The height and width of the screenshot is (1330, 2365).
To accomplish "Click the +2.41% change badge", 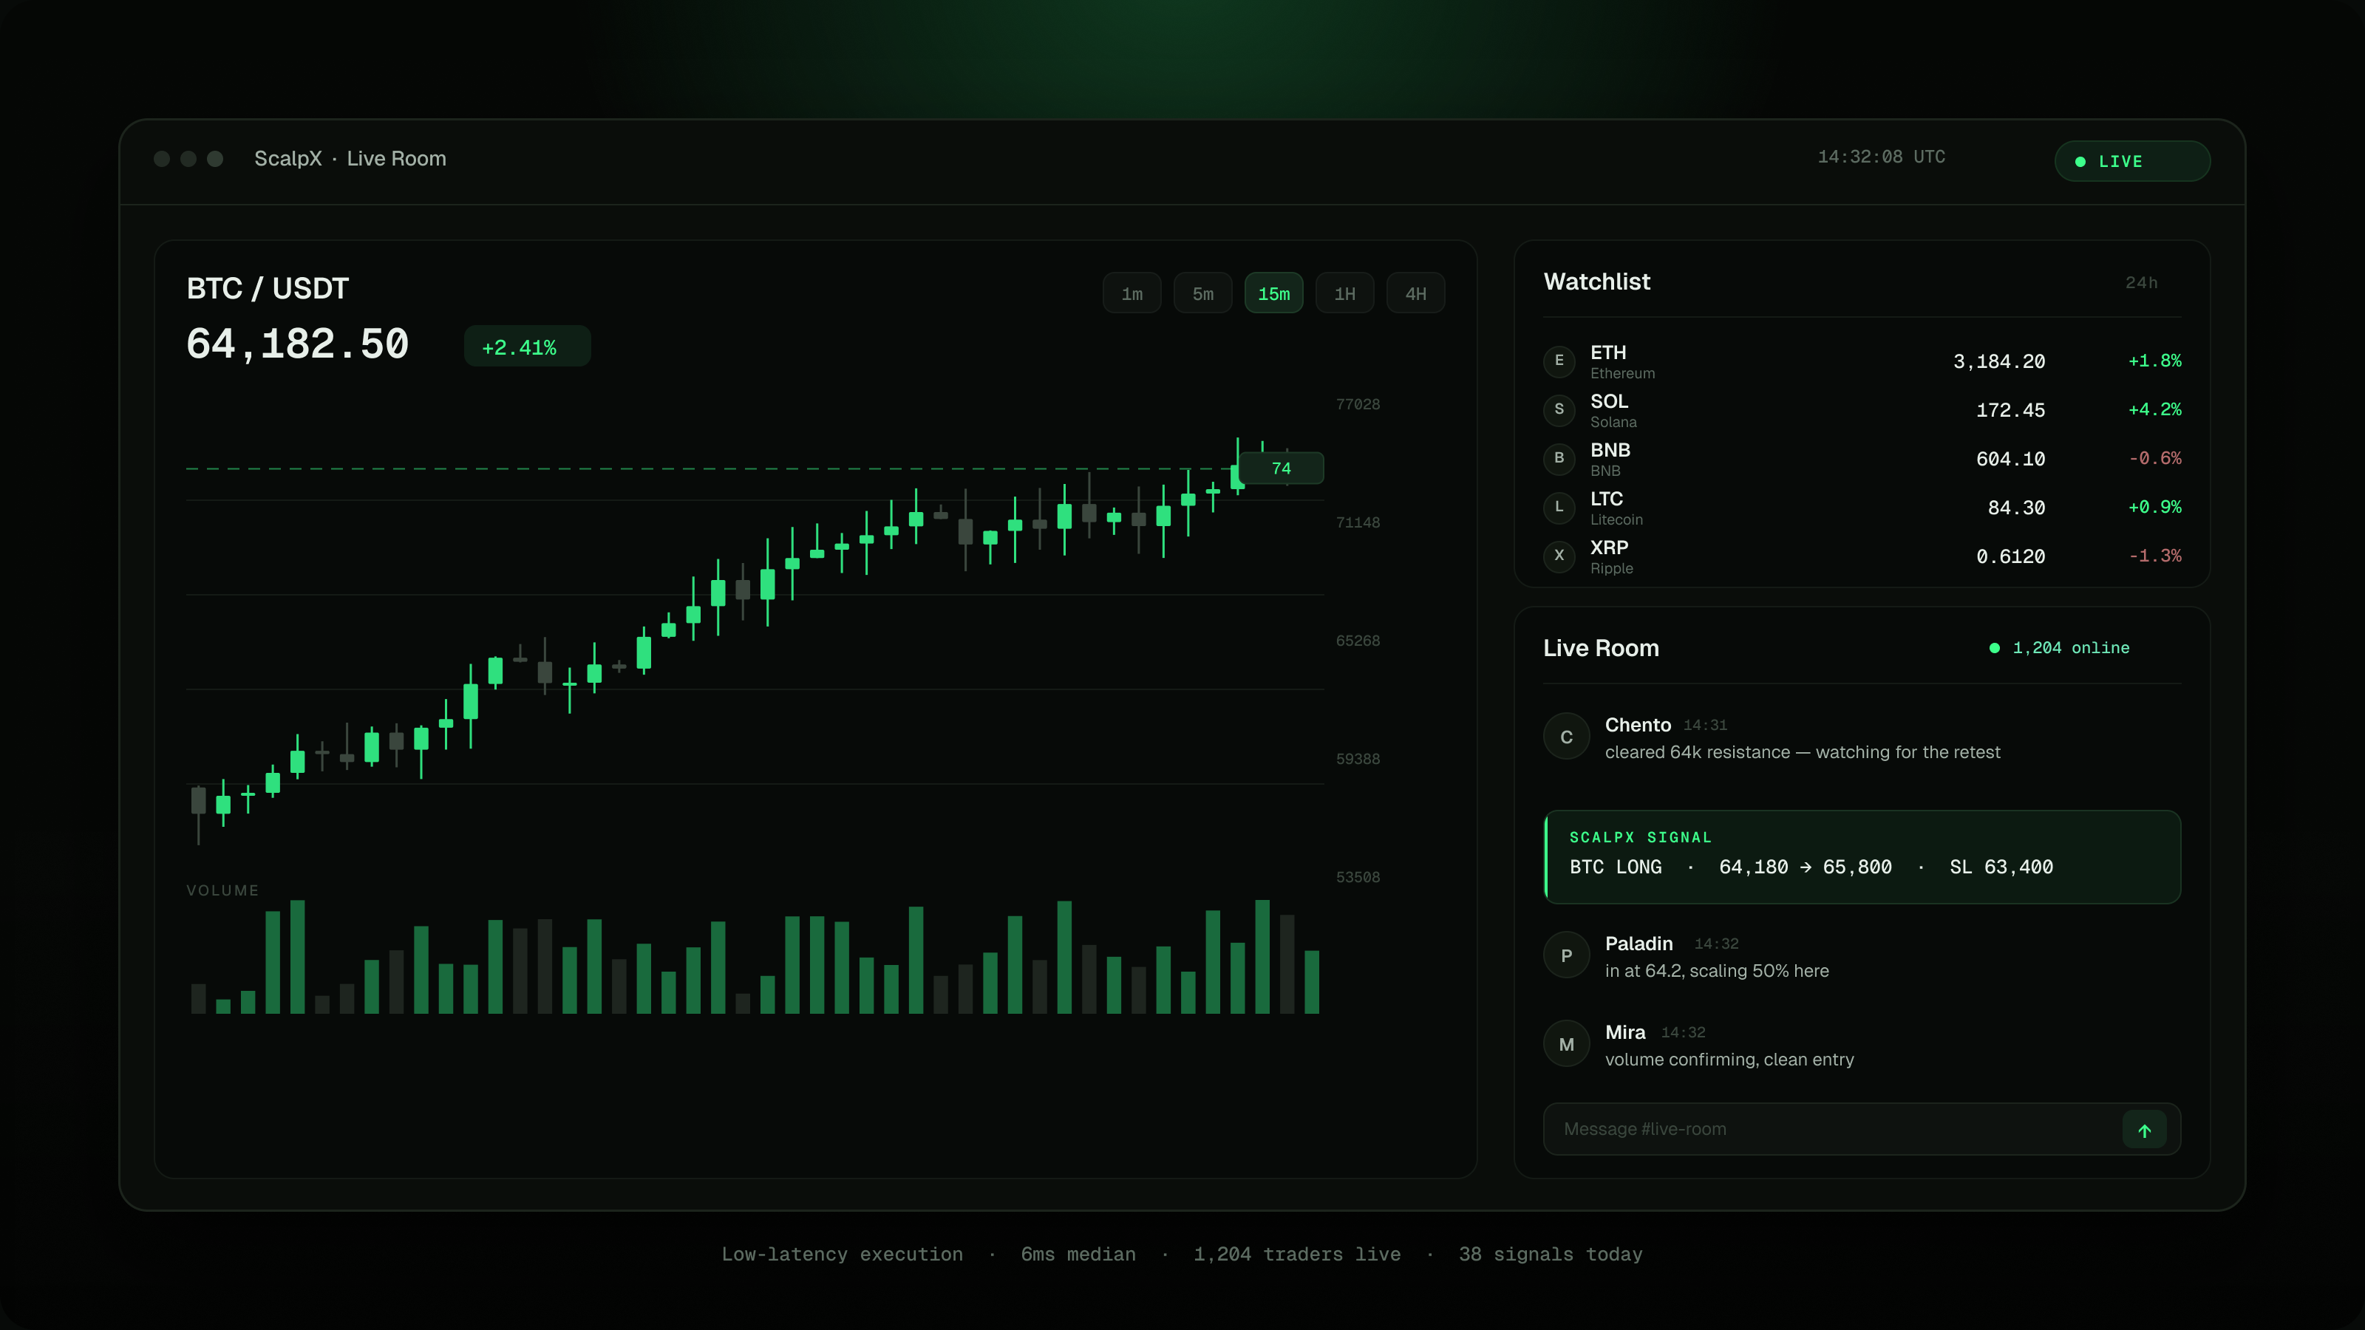I will click(x=527, y=347).
